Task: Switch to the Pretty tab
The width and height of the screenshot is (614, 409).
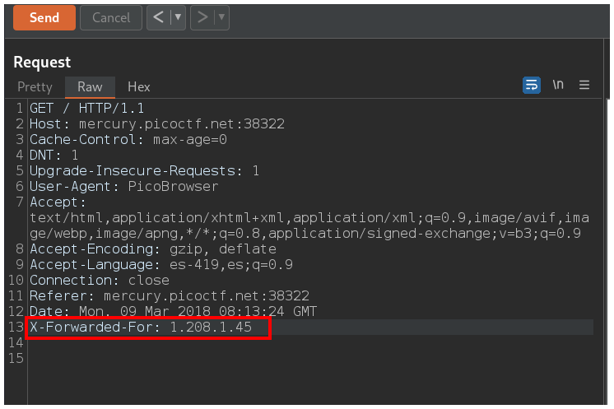Action: (x=35, y=86)
